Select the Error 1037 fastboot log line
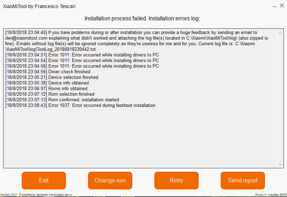Screen dimensions: 287x197 click(80, 105)
